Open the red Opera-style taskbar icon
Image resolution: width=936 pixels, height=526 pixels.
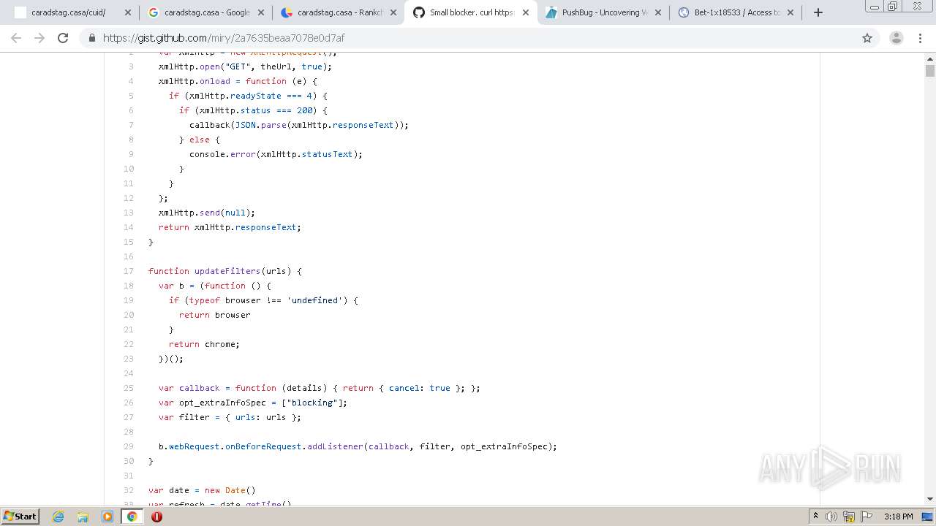pos(156,517)
